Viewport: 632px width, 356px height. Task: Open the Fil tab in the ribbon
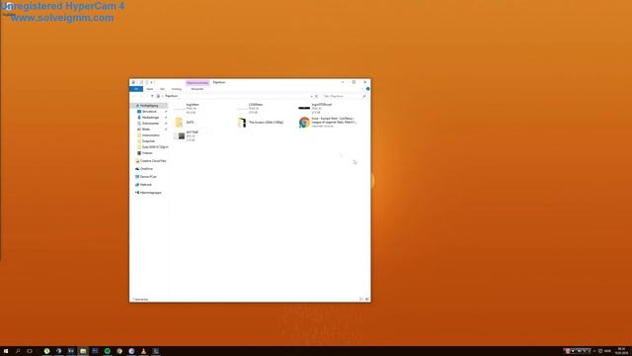(136, 89)
